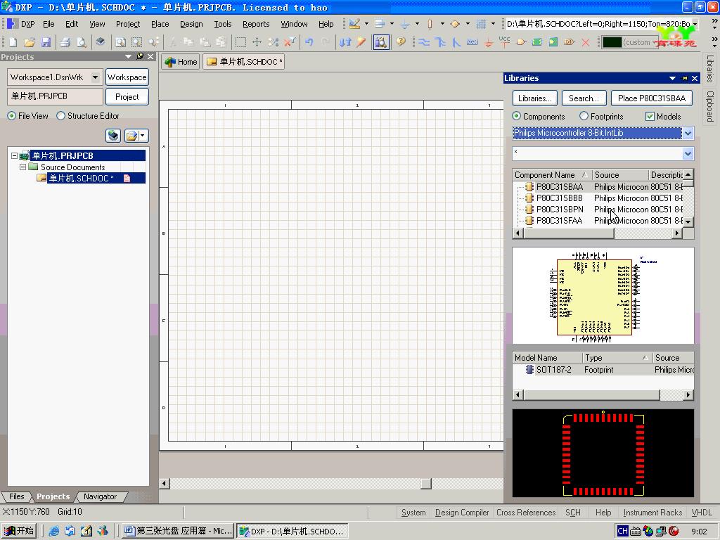Viewport: 720px width, 540px height.
Task: Click the component list horizontal scrollbar
Action: [x=569, y=233]
